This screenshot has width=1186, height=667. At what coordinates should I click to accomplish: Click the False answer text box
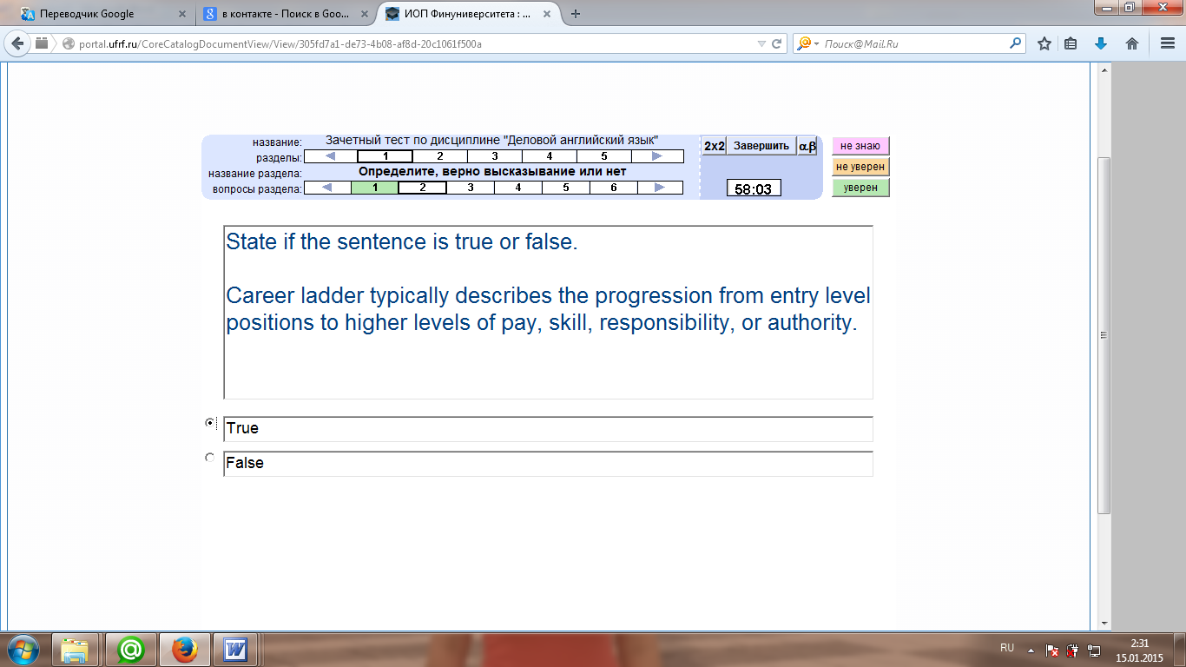pyautogui.click(x=548, y=464)
